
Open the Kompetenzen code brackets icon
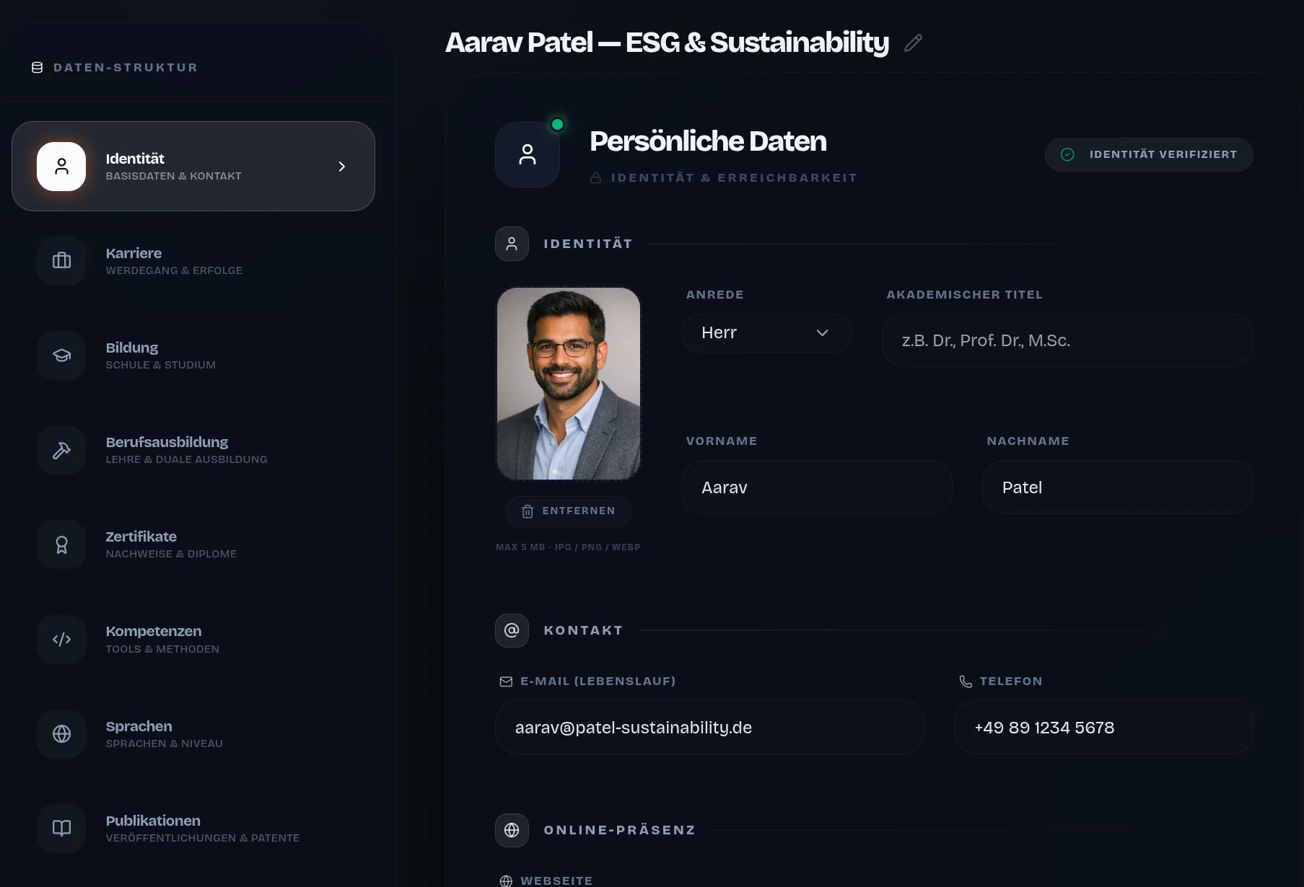[61, 640]
